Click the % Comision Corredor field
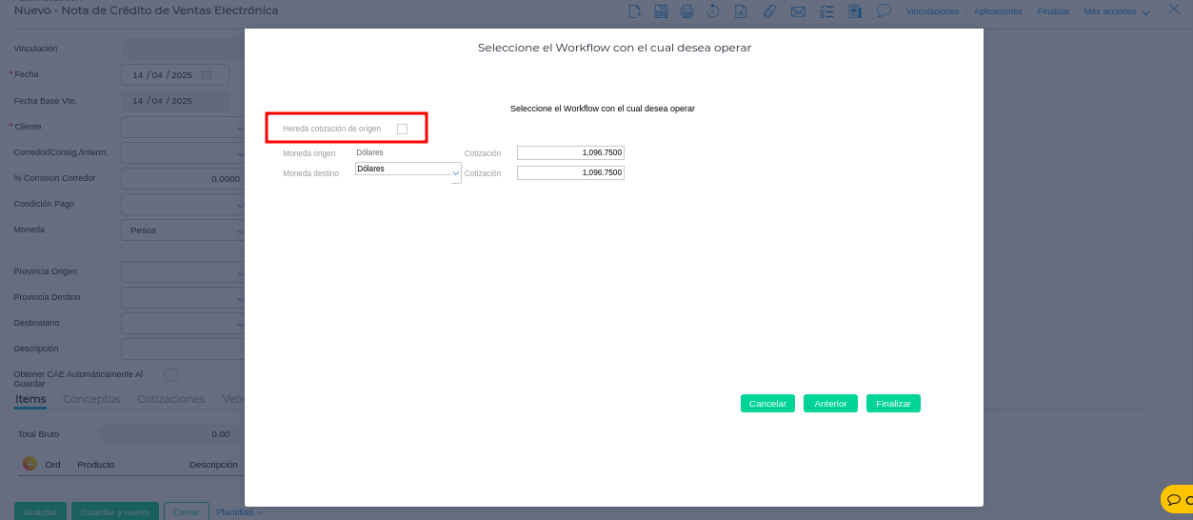 point(183,178)
